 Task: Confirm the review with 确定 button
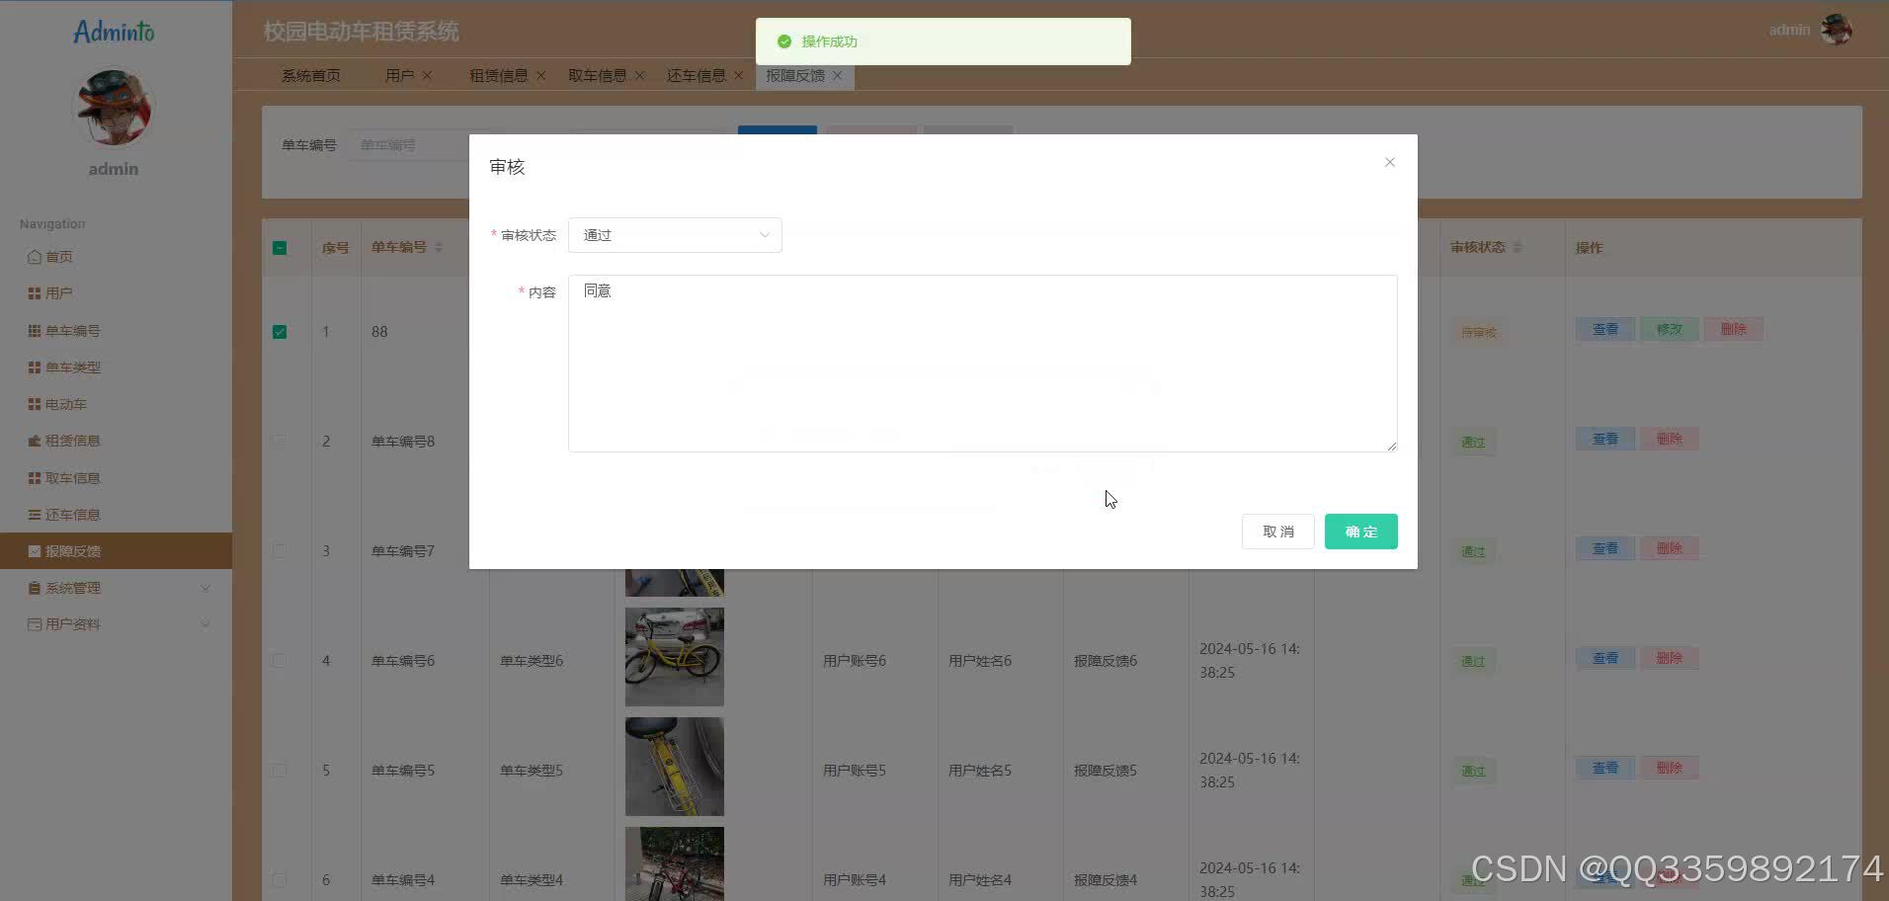coord(1360,532)
